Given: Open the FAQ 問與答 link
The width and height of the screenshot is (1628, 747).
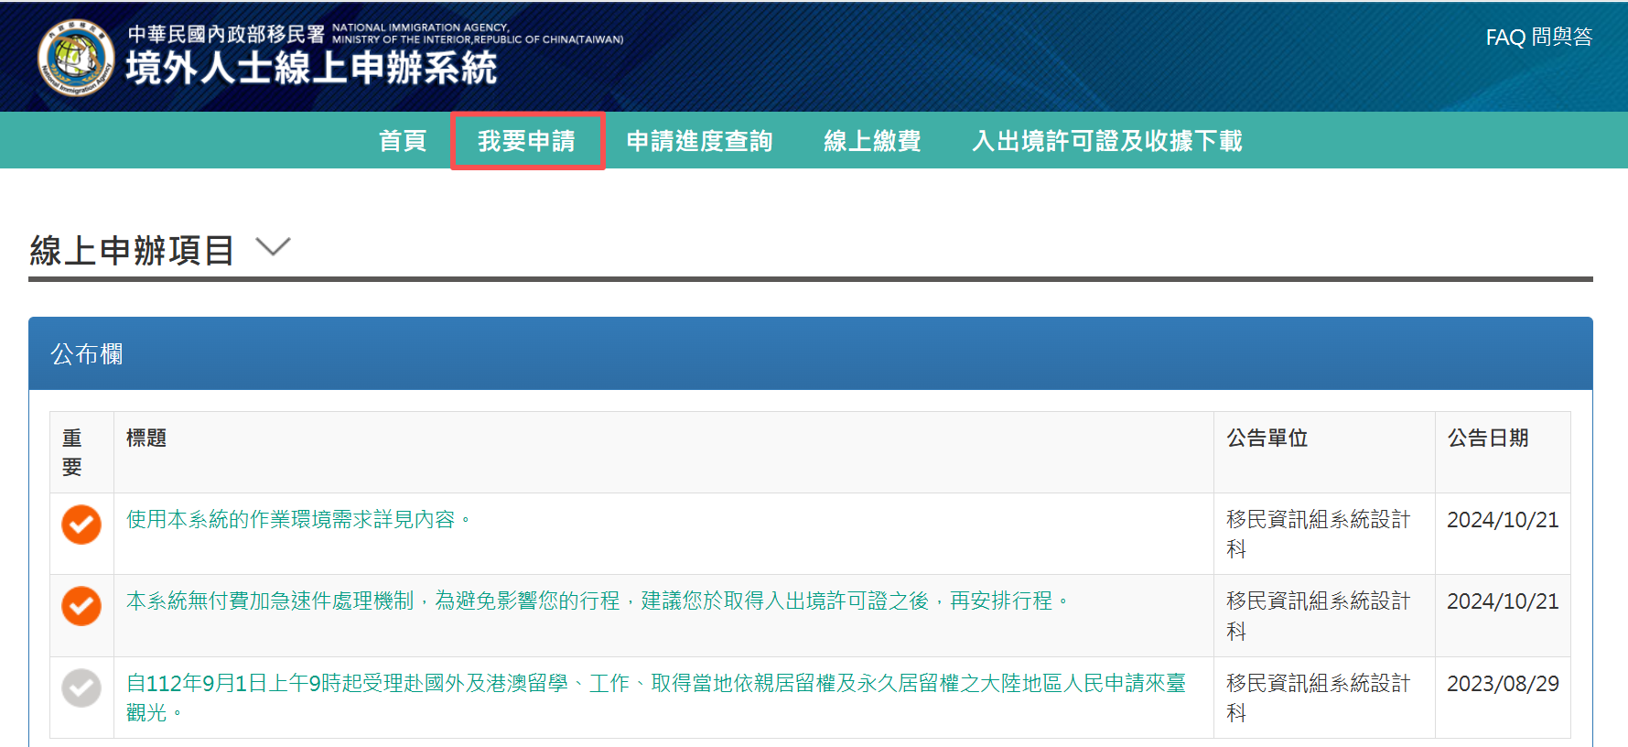Looking at the screenshot, I should 1538,38.
